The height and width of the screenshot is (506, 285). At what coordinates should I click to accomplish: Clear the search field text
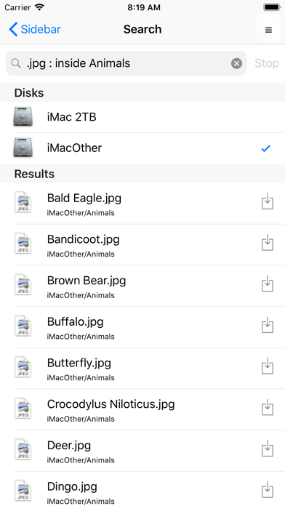click(x=236, y=63)
